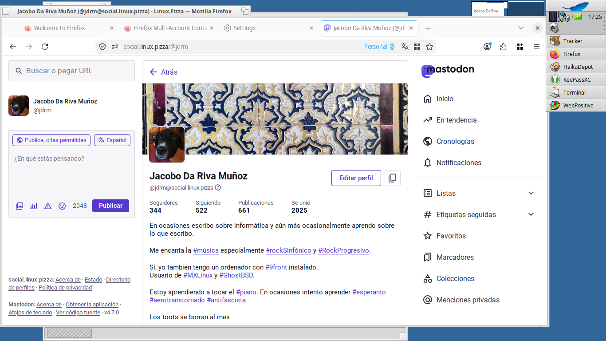This screenshot has height=341, width=606.
Task: Click the translate page icon in the address bar
Action: (x=405, y=47)
